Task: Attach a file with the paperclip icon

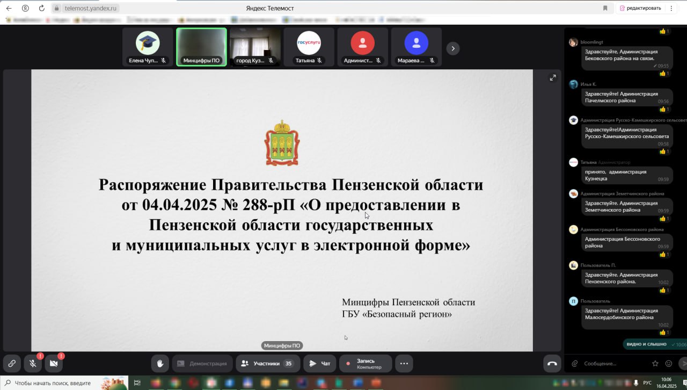Action: (575, 364)
